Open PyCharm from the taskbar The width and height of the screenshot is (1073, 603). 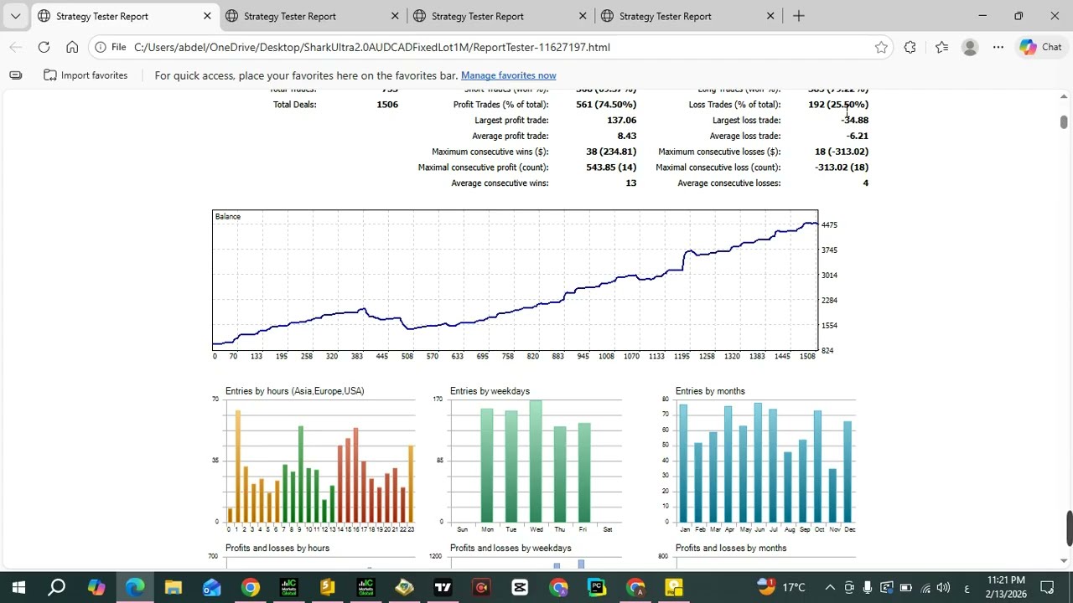pos(597,587)
